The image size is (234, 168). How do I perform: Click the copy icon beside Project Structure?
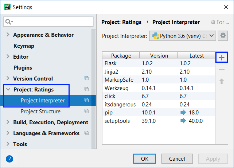[87, 112]
